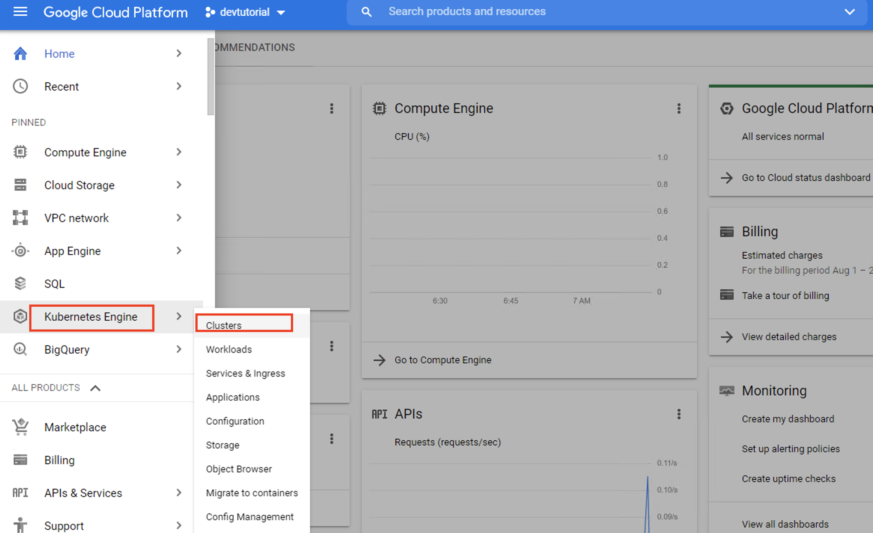
Task: Open APIs card three-dot menu
Action: [679, 414]
